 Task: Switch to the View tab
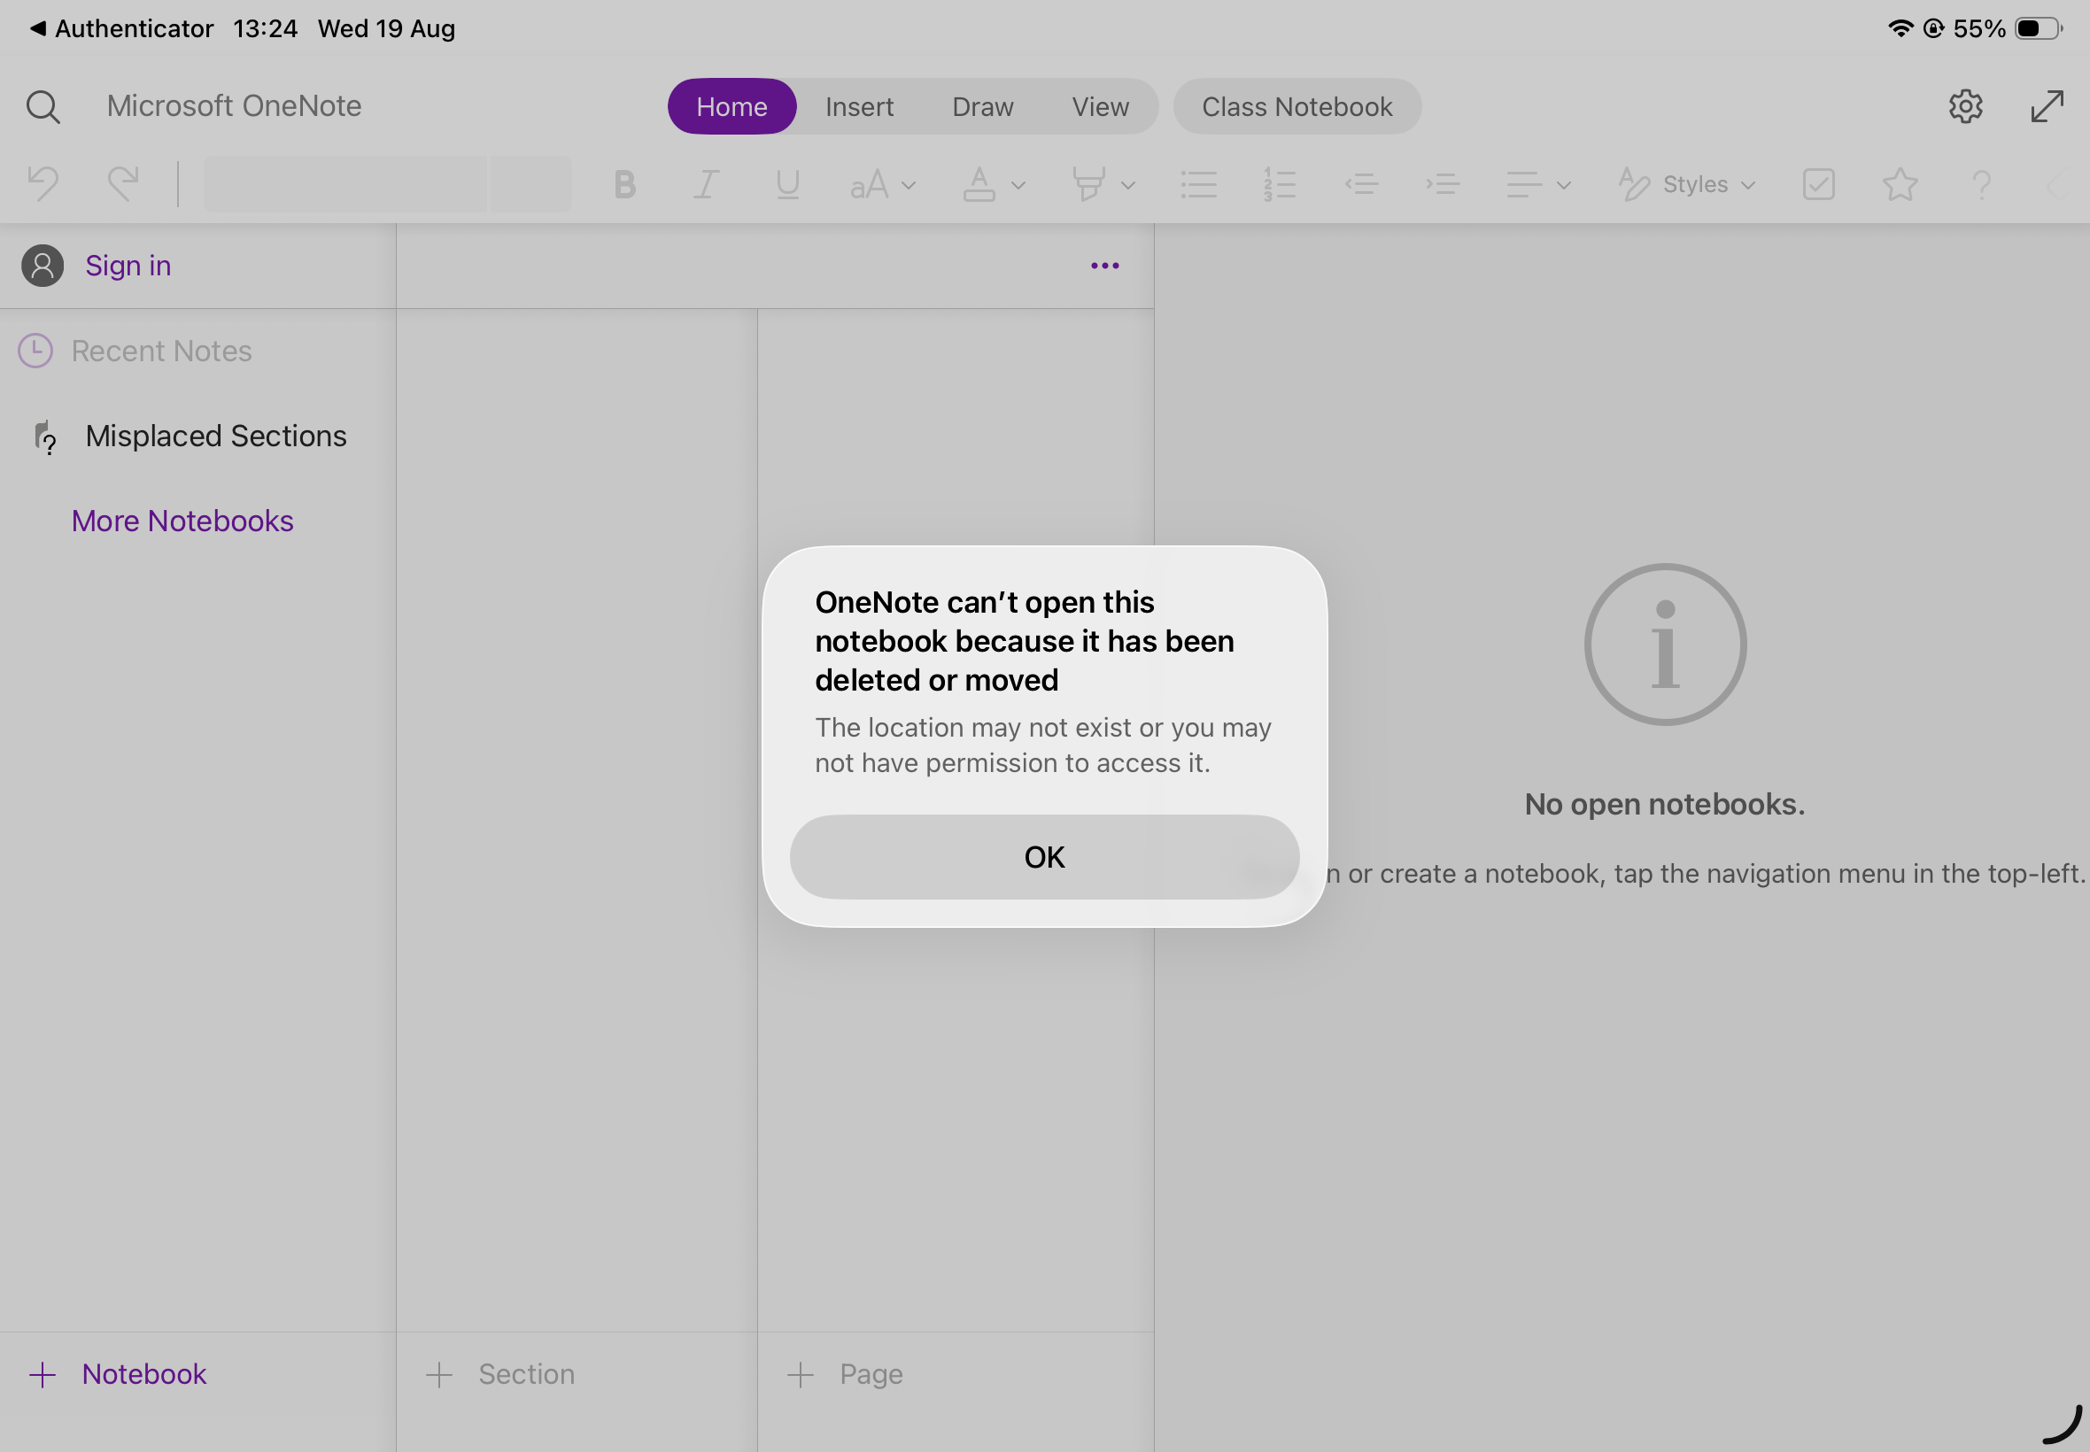(x=1100, y=106)
